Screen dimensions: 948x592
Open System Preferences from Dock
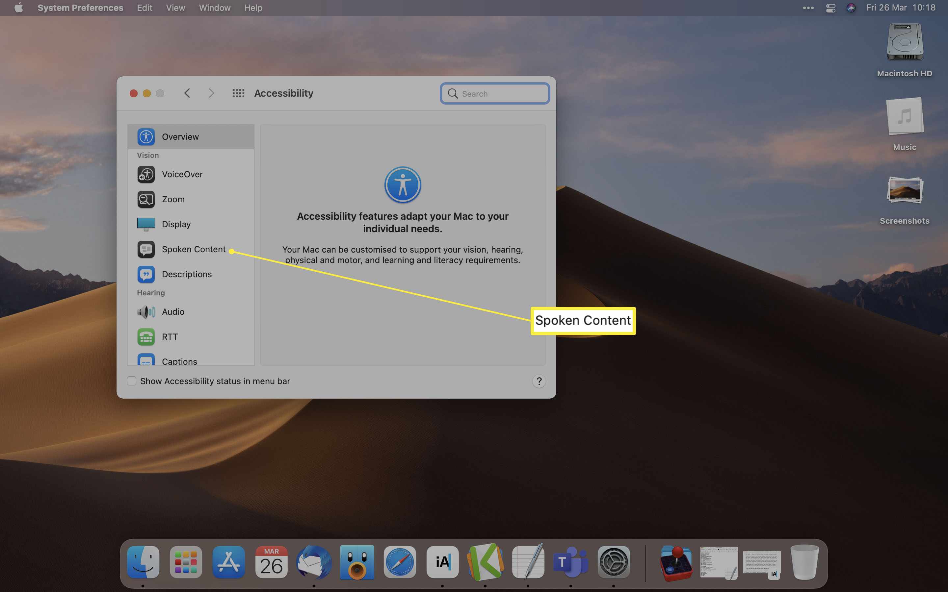tap(613, 562)
